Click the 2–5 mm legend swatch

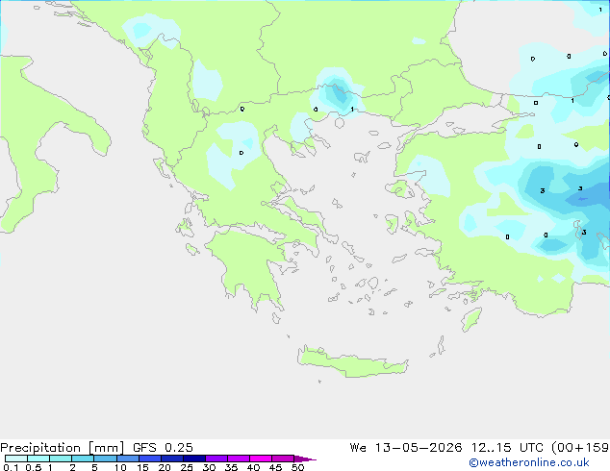click(x=83, y=459)
